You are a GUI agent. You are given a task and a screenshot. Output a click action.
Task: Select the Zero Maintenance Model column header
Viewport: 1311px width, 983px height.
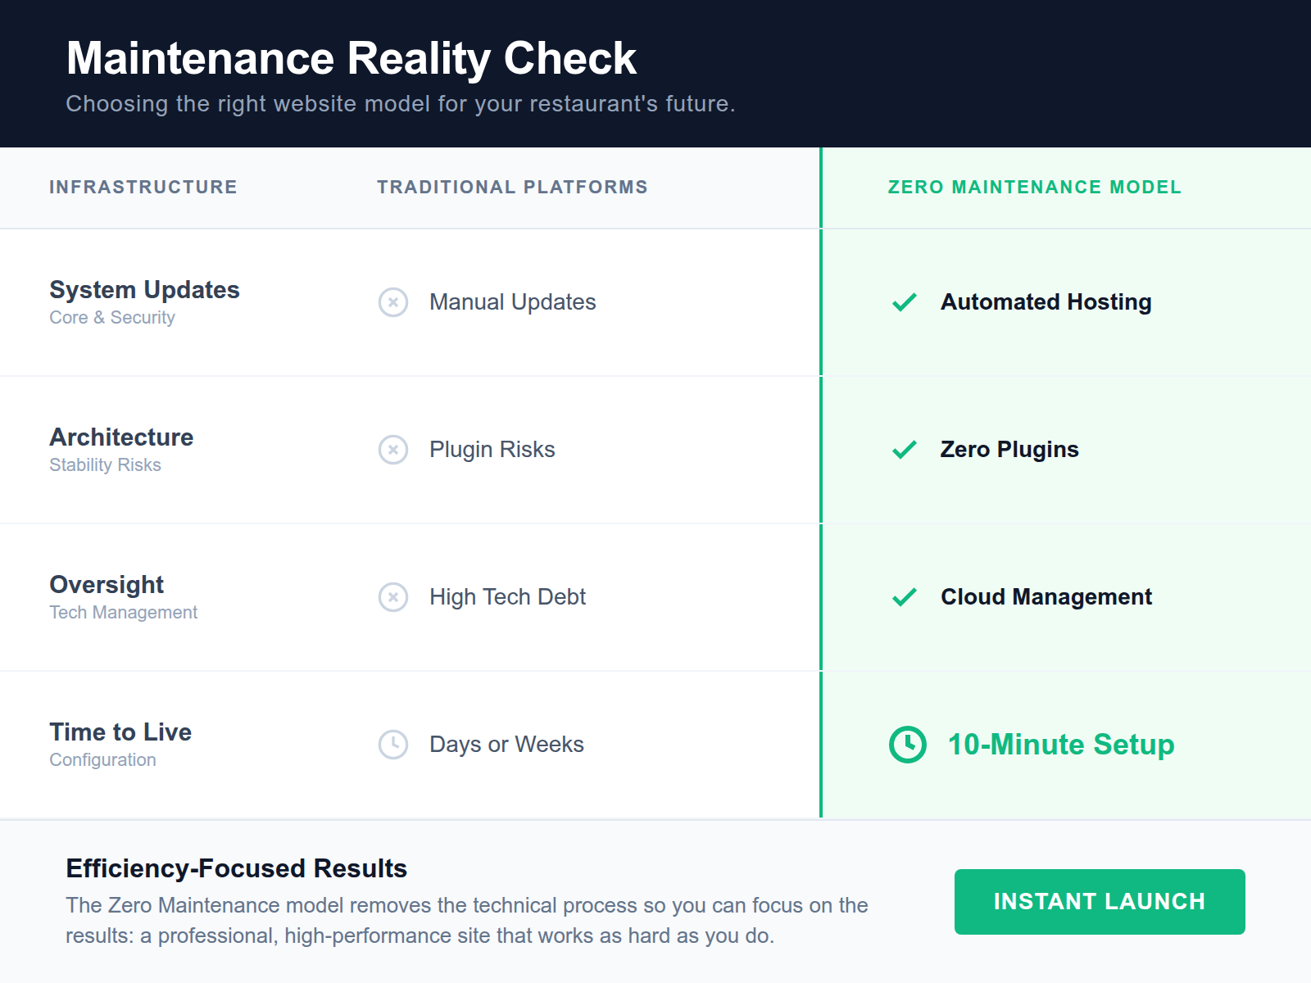point(1034,187)
